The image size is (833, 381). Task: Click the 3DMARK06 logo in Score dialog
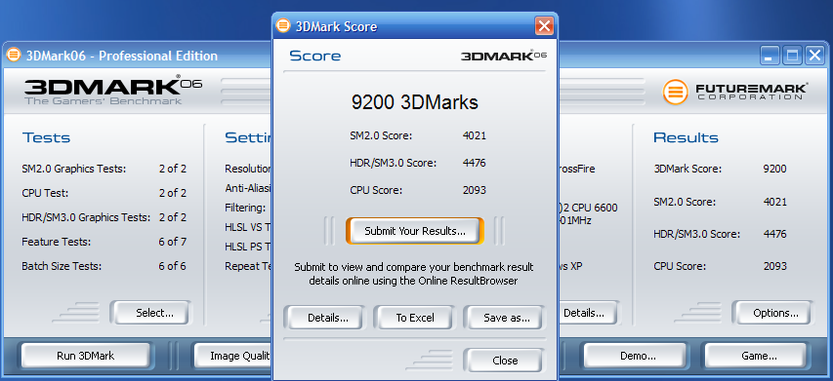coord(503,56)
